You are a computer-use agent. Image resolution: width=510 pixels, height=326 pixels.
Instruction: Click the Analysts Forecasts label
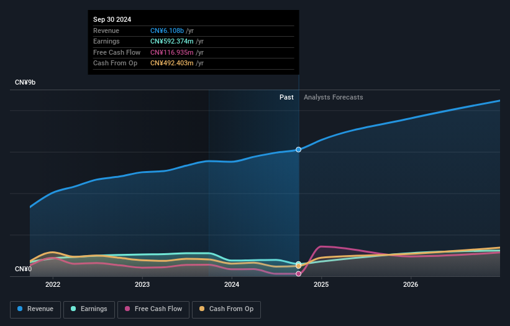click(334, 97)
